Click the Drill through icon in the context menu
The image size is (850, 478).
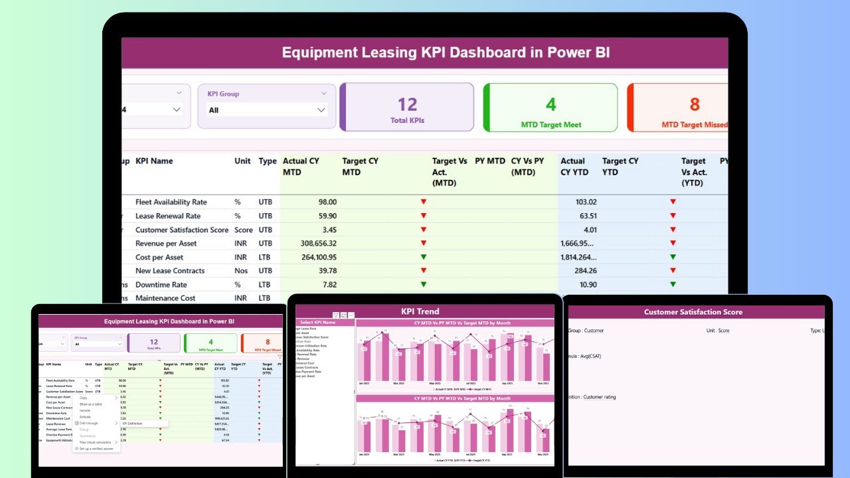click(76, 423)
